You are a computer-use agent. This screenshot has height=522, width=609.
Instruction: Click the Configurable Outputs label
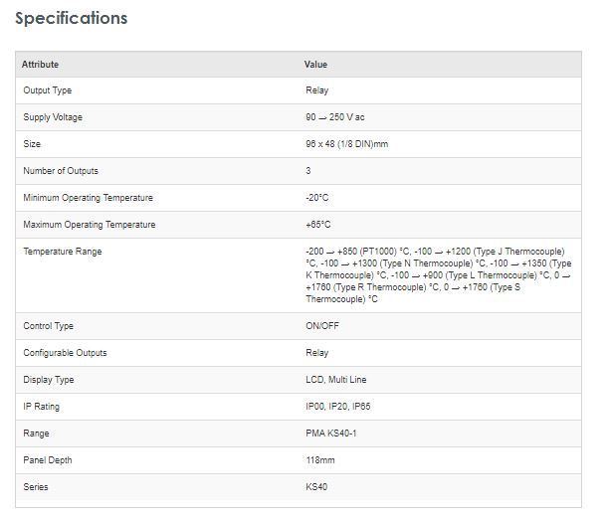coord(65,353)
